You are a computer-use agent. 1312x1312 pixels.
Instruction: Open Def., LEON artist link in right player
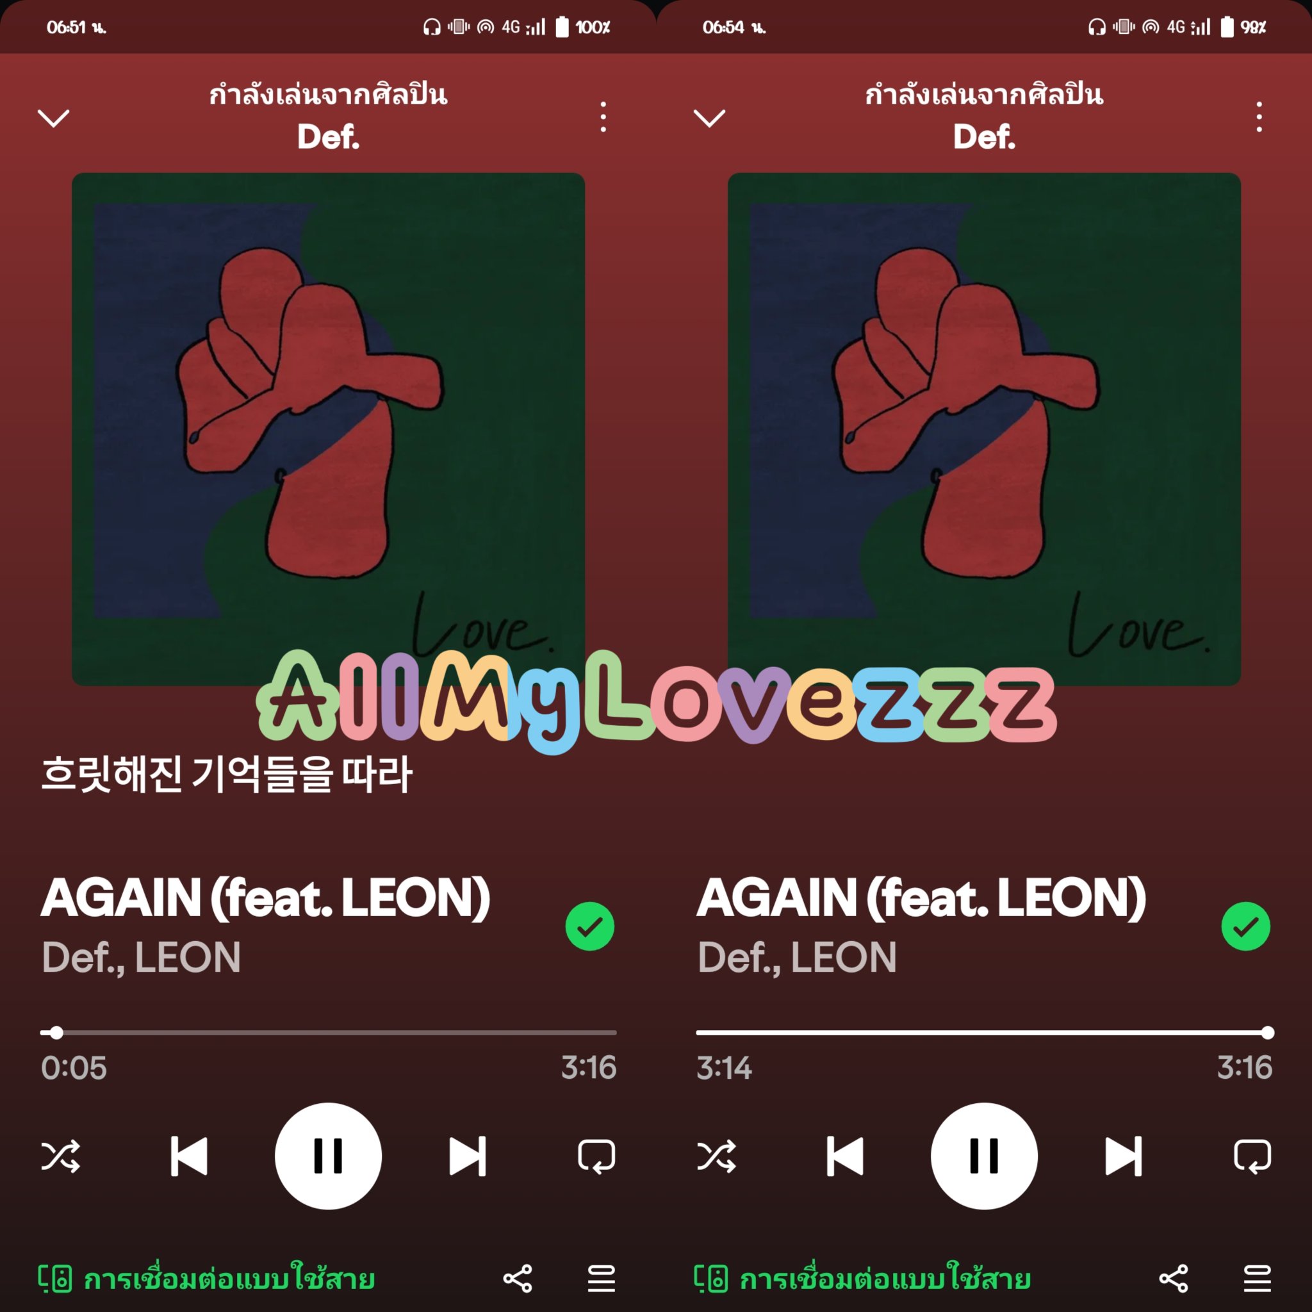[x=797, y=958]
